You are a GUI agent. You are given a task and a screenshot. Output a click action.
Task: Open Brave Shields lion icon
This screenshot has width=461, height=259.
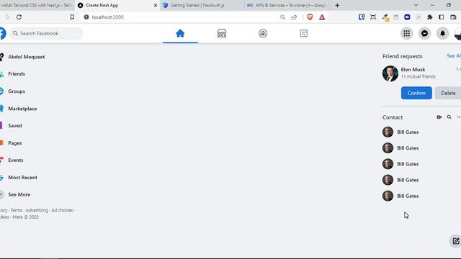pyautogui.click(x=310, y=17)
